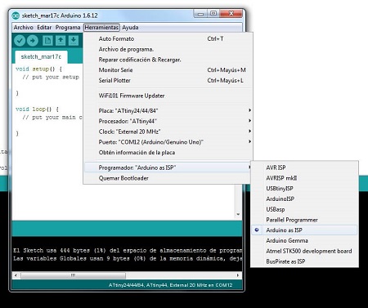Expand Puerto COM12 submenu
The height and width of the screenshot is (308, 368).
click(168, 142)
